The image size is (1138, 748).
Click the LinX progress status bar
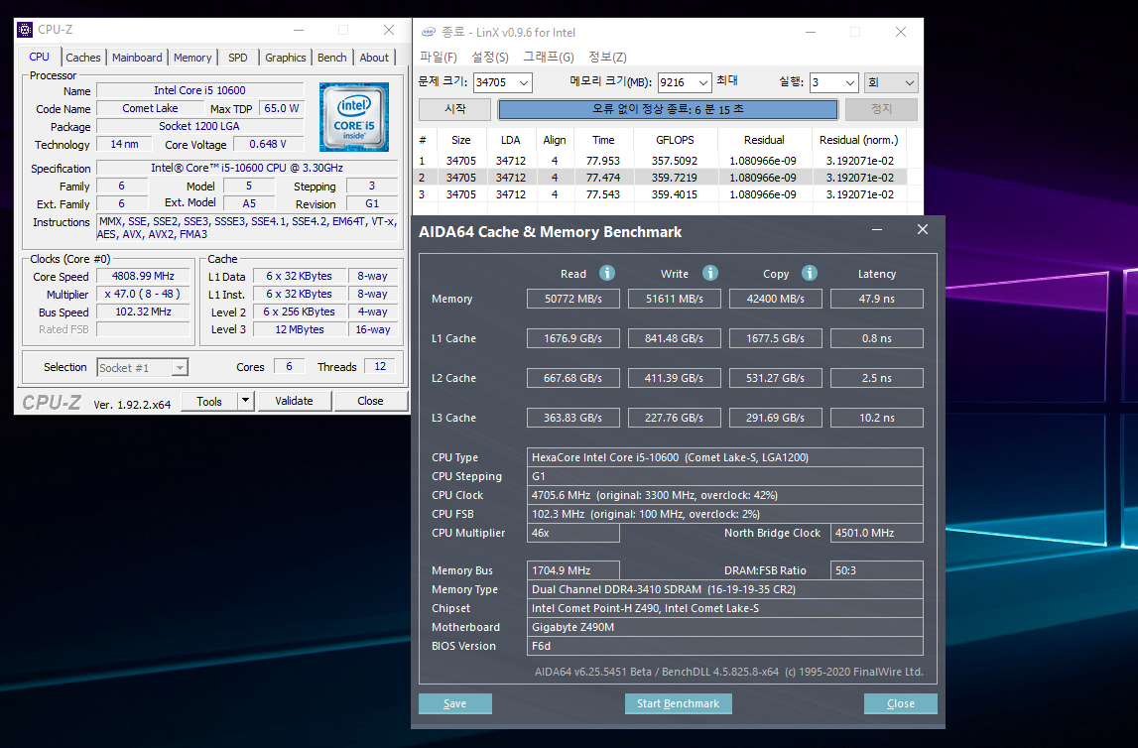click(x=668, y=109)
